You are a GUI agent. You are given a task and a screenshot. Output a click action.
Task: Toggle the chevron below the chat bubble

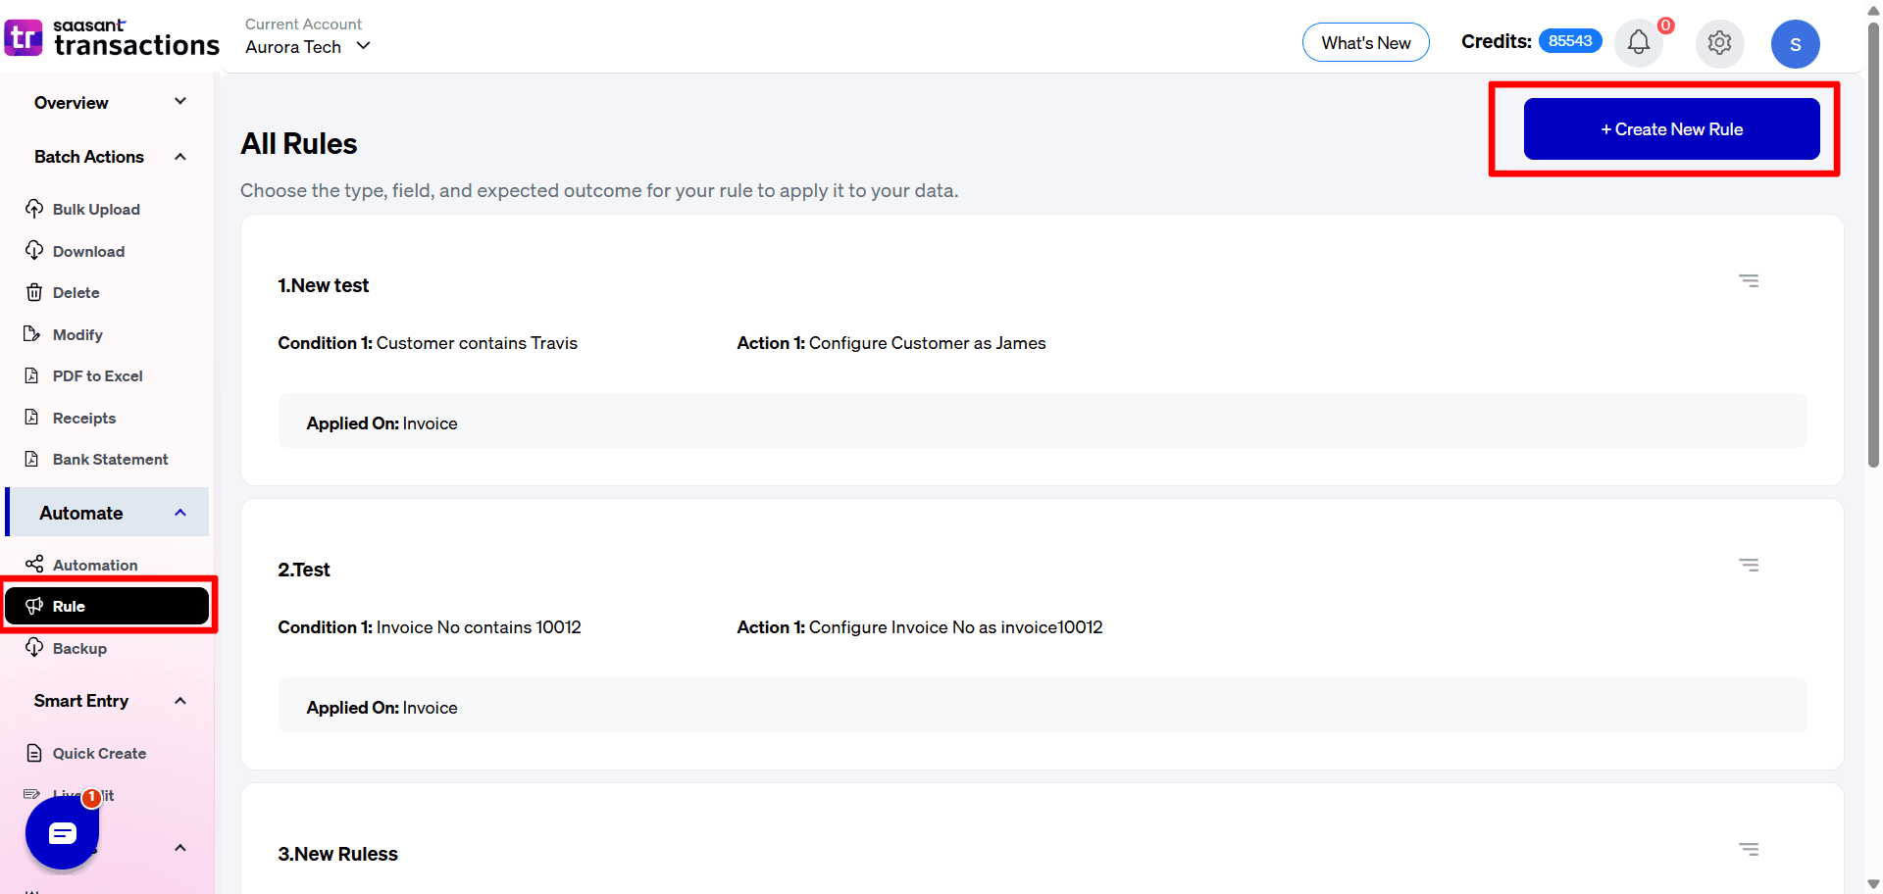180,848
